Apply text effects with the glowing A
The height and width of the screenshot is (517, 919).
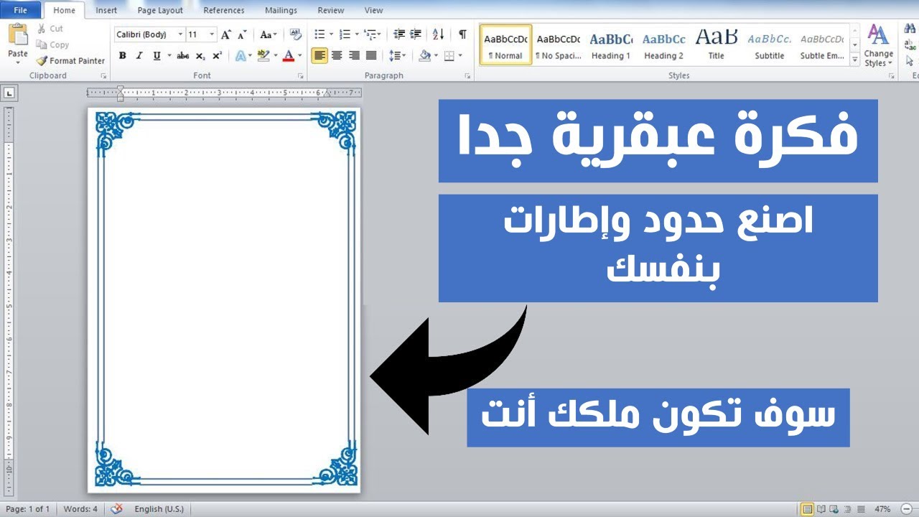coord(240,55)
